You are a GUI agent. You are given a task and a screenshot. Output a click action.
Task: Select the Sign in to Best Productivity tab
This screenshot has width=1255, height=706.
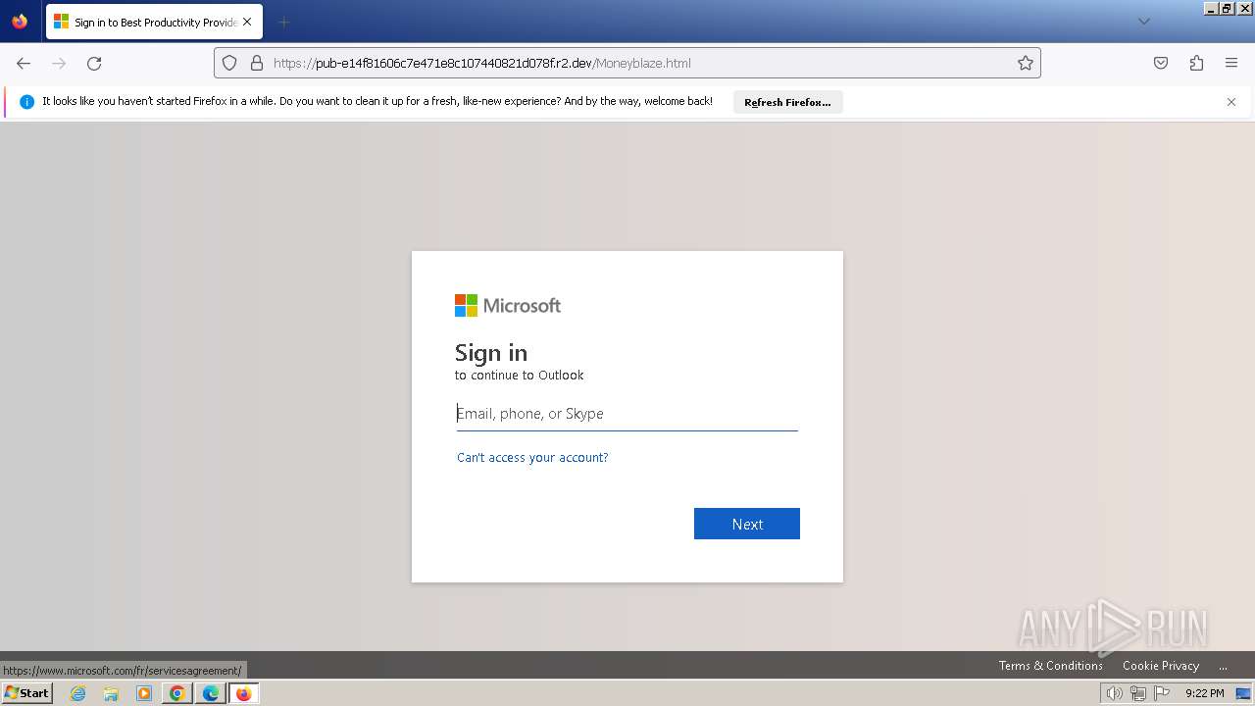pos(154,22)
